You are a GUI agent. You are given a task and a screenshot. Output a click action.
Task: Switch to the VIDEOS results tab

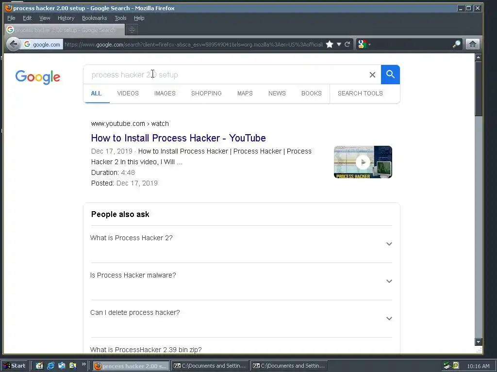(x=128, y=93)
